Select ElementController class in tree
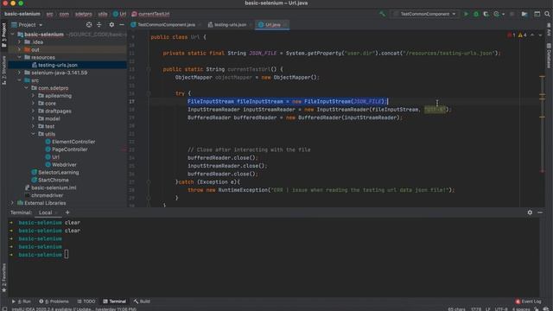This screenshot has width=553, height=311. coord(73,142)
